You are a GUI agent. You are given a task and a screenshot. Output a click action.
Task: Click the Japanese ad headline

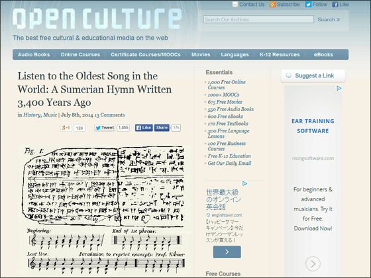tap(223, 199)
